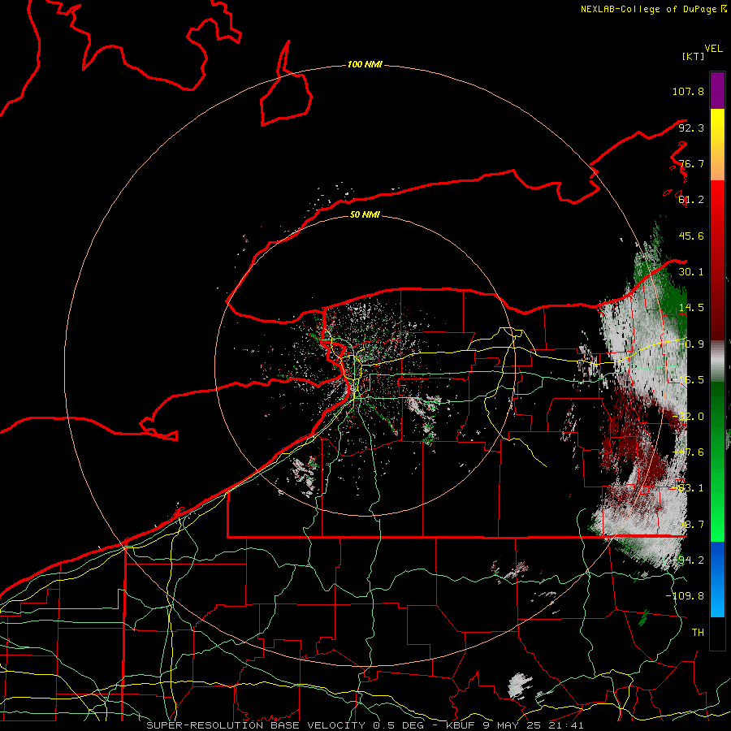Click the NEXLAB-College of DuPage watermark text
731x731 pixels.
(x=653, y=9)
